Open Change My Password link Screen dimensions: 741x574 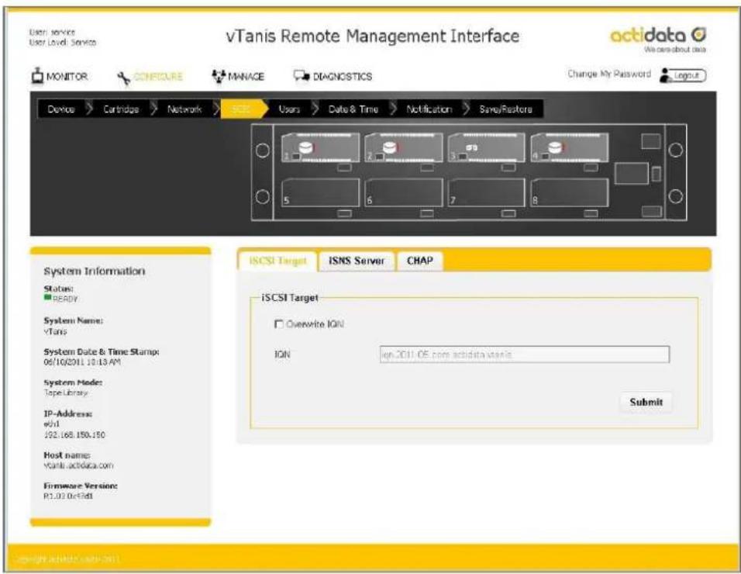point(608,74)
